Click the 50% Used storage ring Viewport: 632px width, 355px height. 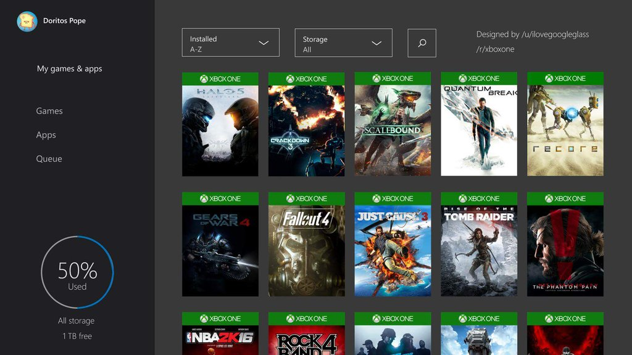(77, 272)
